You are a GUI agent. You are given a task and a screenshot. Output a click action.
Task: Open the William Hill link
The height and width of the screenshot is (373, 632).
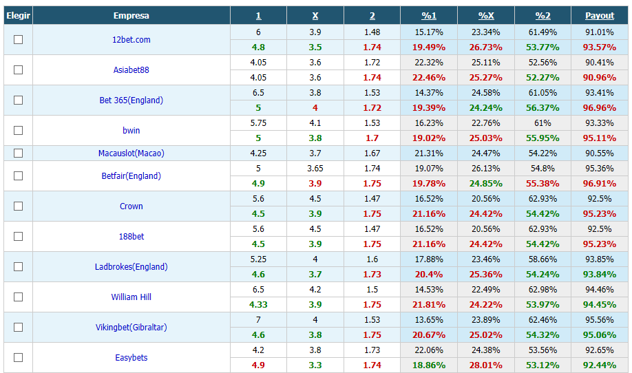131,297
